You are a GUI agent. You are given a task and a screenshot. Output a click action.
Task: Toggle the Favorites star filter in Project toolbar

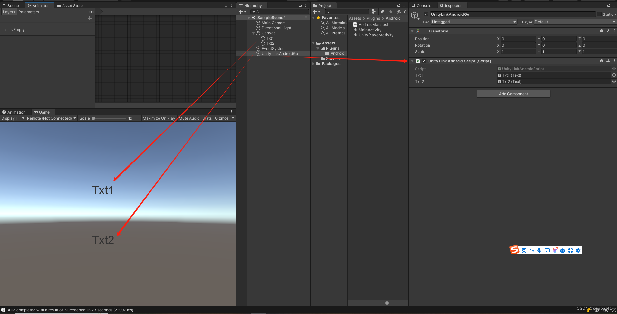(x=390, y=11)
